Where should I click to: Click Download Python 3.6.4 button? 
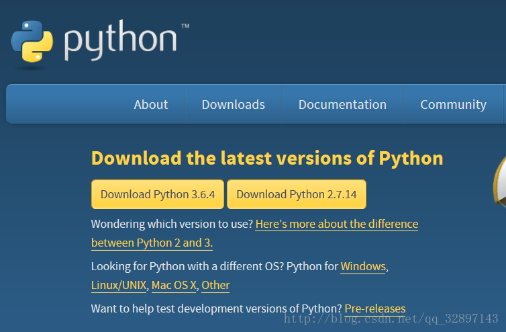158,194
